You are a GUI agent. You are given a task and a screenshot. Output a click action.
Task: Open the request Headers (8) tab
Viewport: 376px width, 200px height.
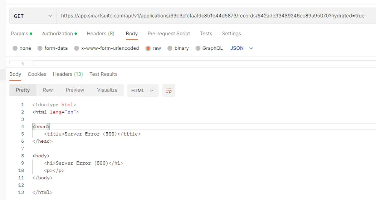tap(100, 34)
